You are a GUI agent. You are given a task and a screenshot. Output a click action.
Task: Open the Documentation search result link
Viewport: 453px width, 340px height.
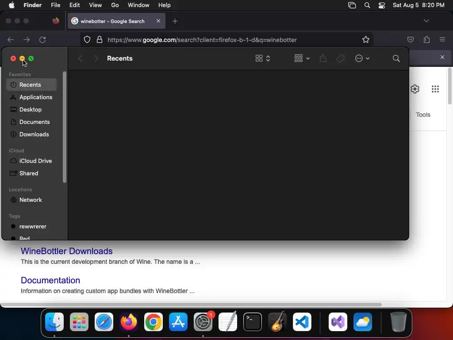tap(50, 280)
